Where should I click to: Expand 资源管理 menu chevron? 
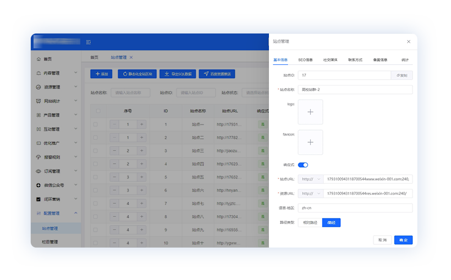click(76, 86)
